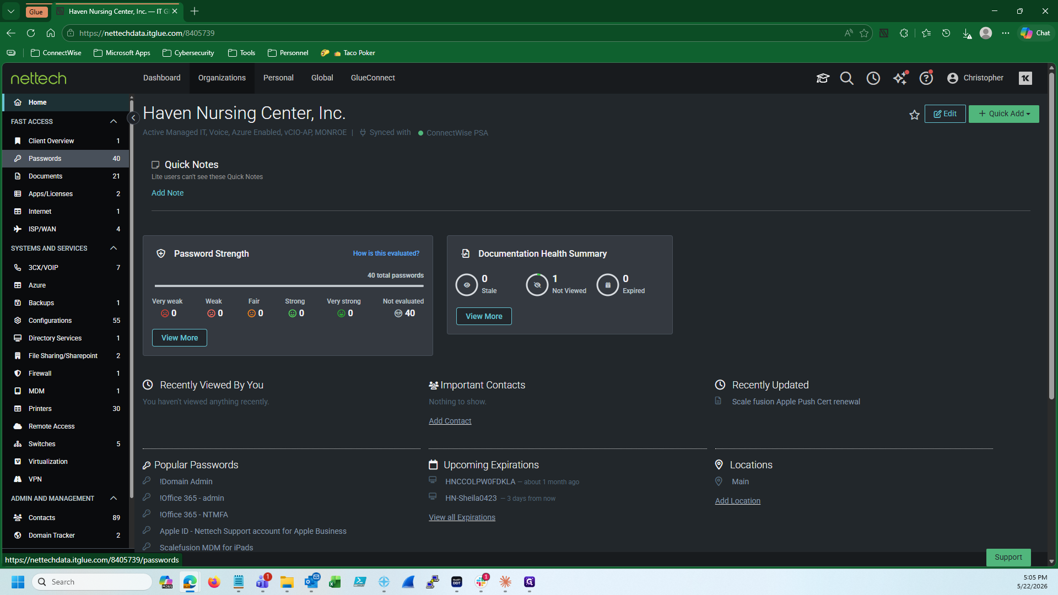Open Configurations in the sidebar
Image resolution: width=1058 pixels, height=595 pixels.
(66, 321)
